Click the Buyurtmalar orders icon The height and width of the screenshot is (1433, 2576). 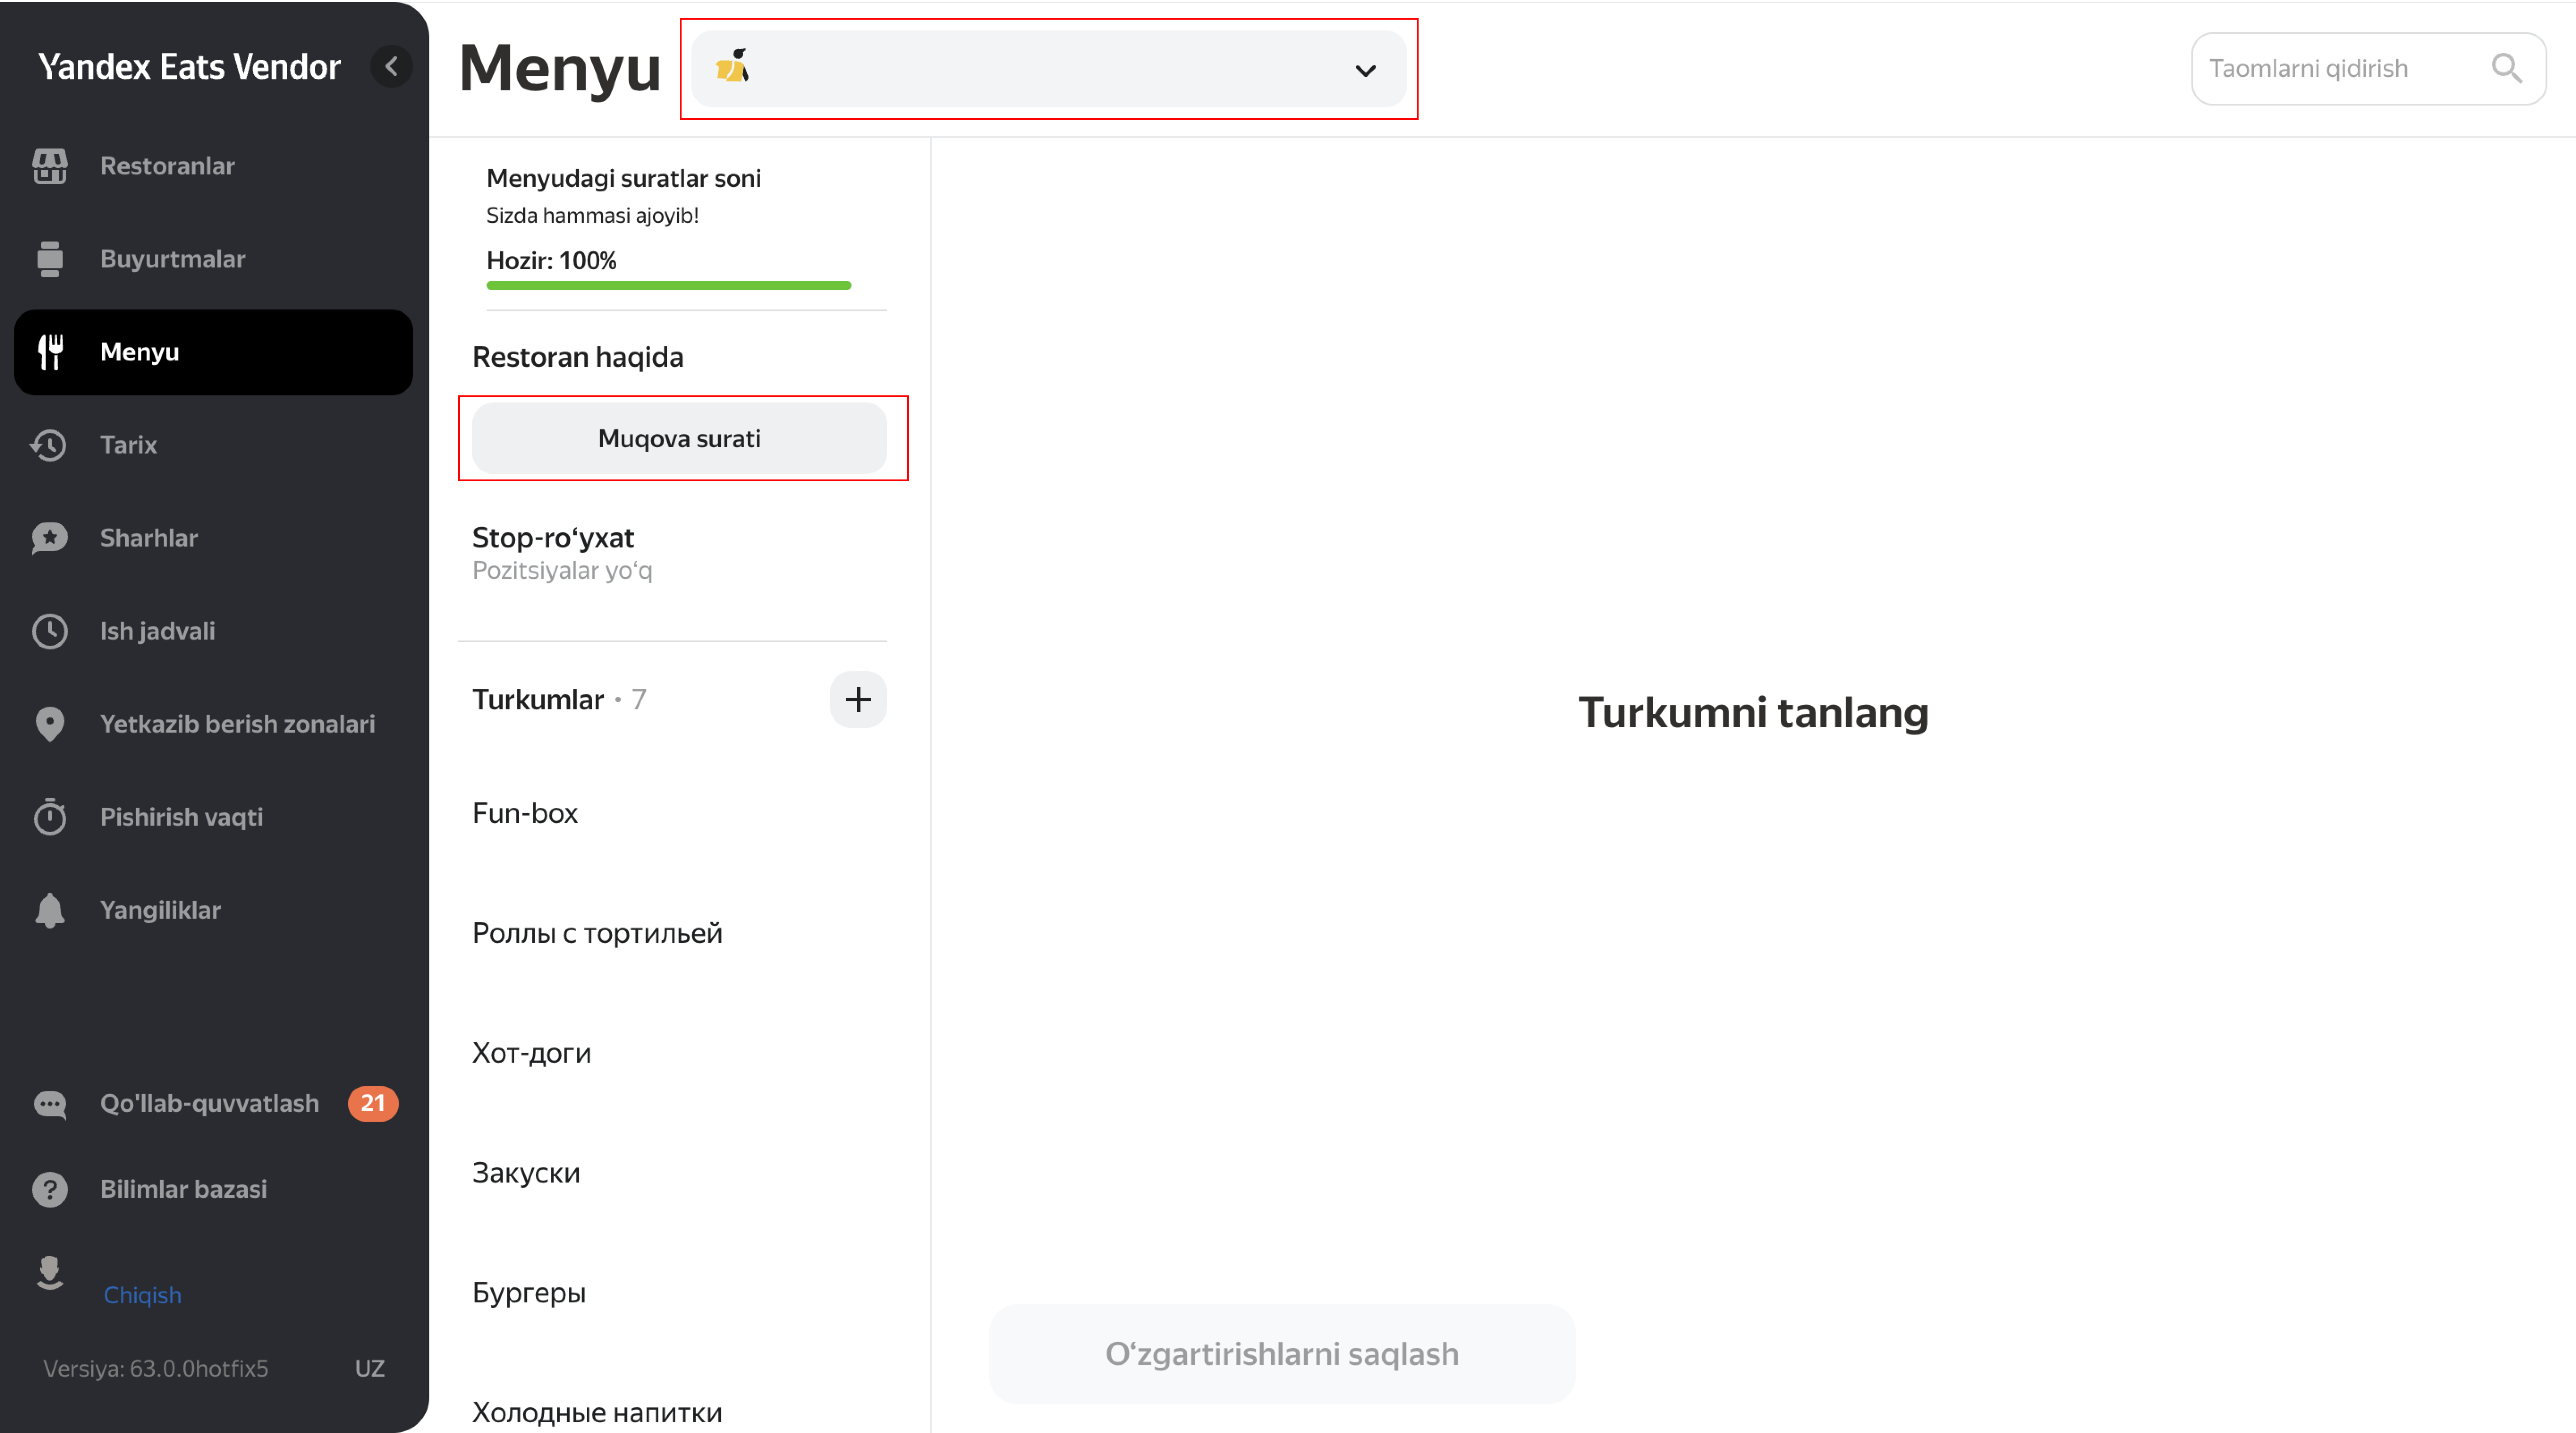[x=50, y=259]
